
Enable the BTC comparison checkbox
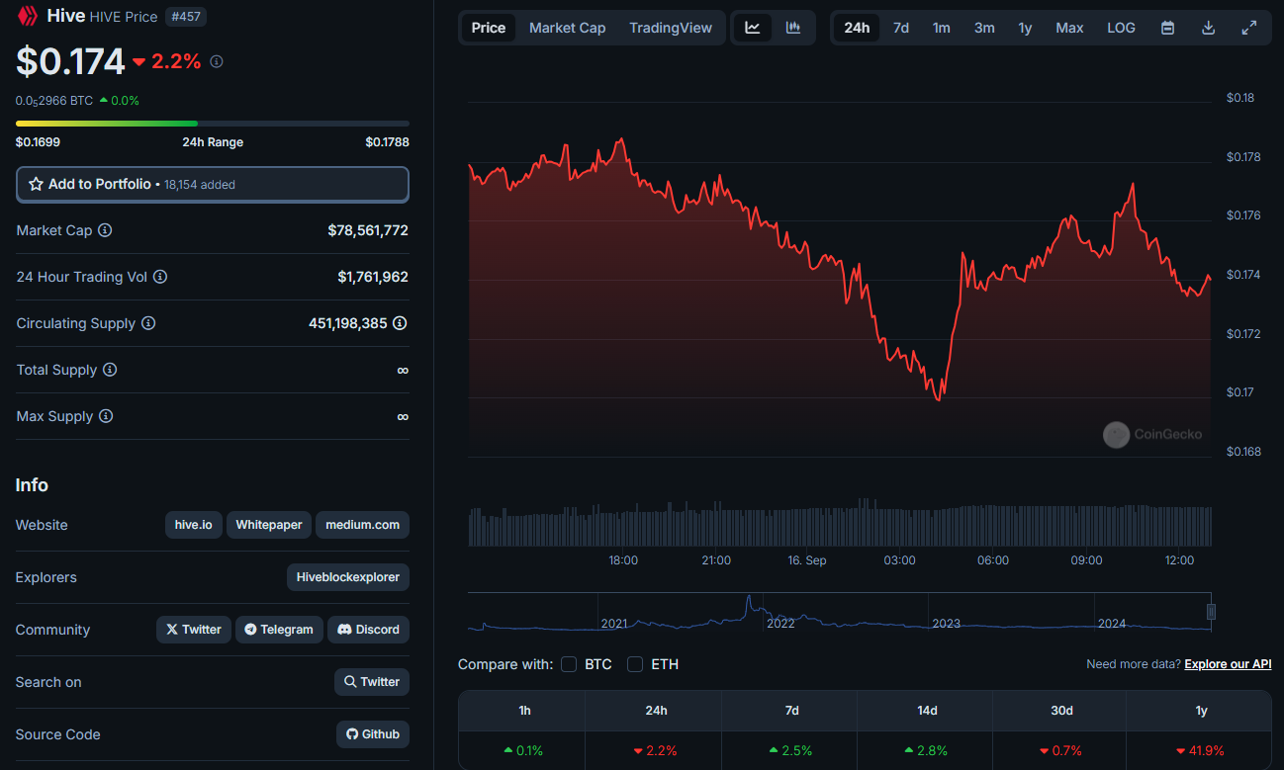tap(569, 664)
